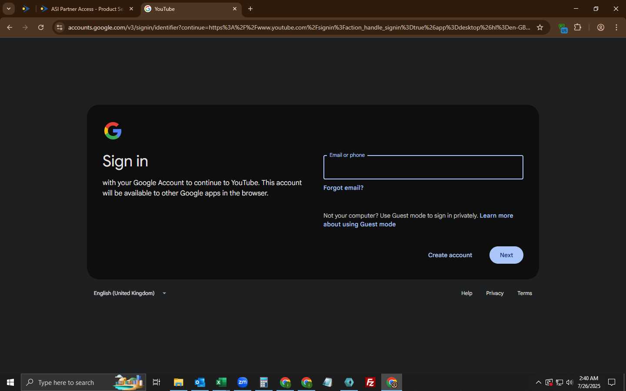Open Outlook from the taskbar
This screenshot has height=391, width=626.
coord(200,382)
